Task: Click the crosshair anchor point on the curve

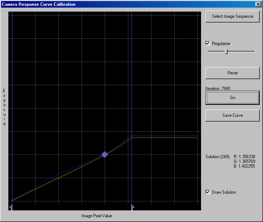Action: click(x=105, y=154)
